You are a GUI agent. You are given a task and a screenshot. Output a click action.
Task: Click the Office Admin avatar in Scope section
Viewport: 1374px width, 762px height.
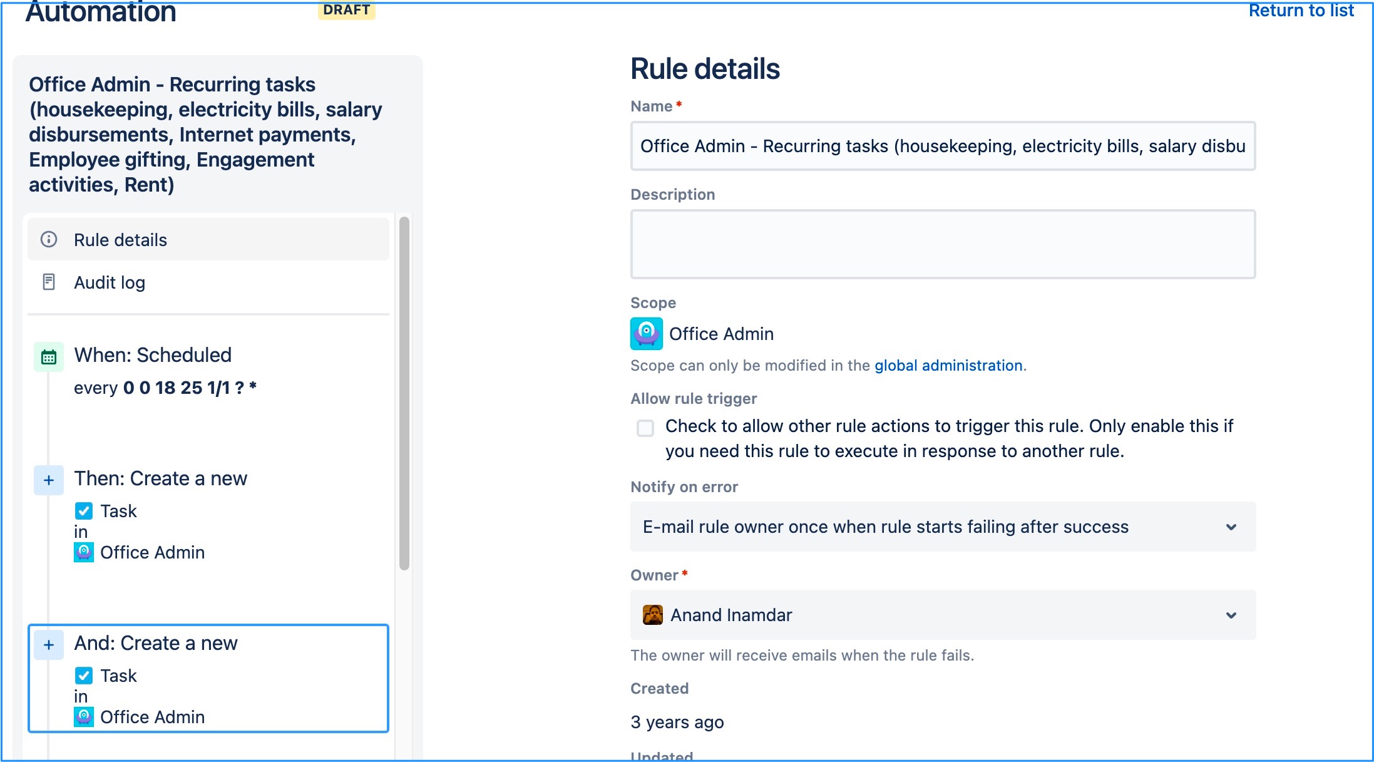647,334
